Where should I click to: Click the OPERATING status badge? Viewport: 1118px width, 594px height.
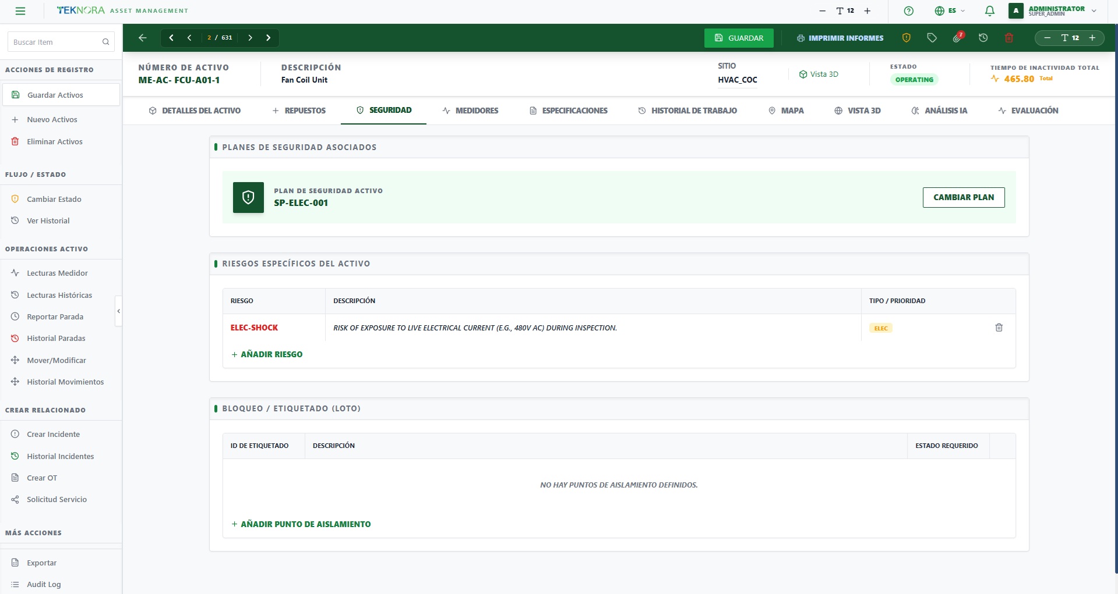pos(914,80)
